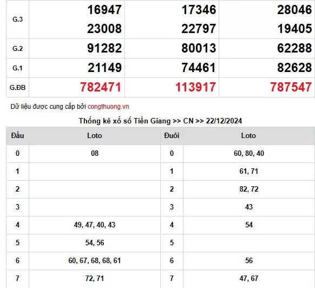Click the G.ĐB prize row label
Image resolution: width=315 pixels, height=288 pixels.
coord(18,87)
